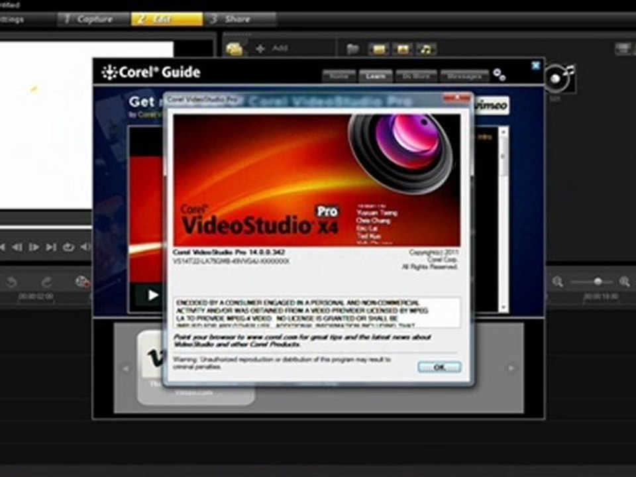Close the Corel VideoStudio Pro About dialog
The image size is (636, 477).
coord(456,98)
